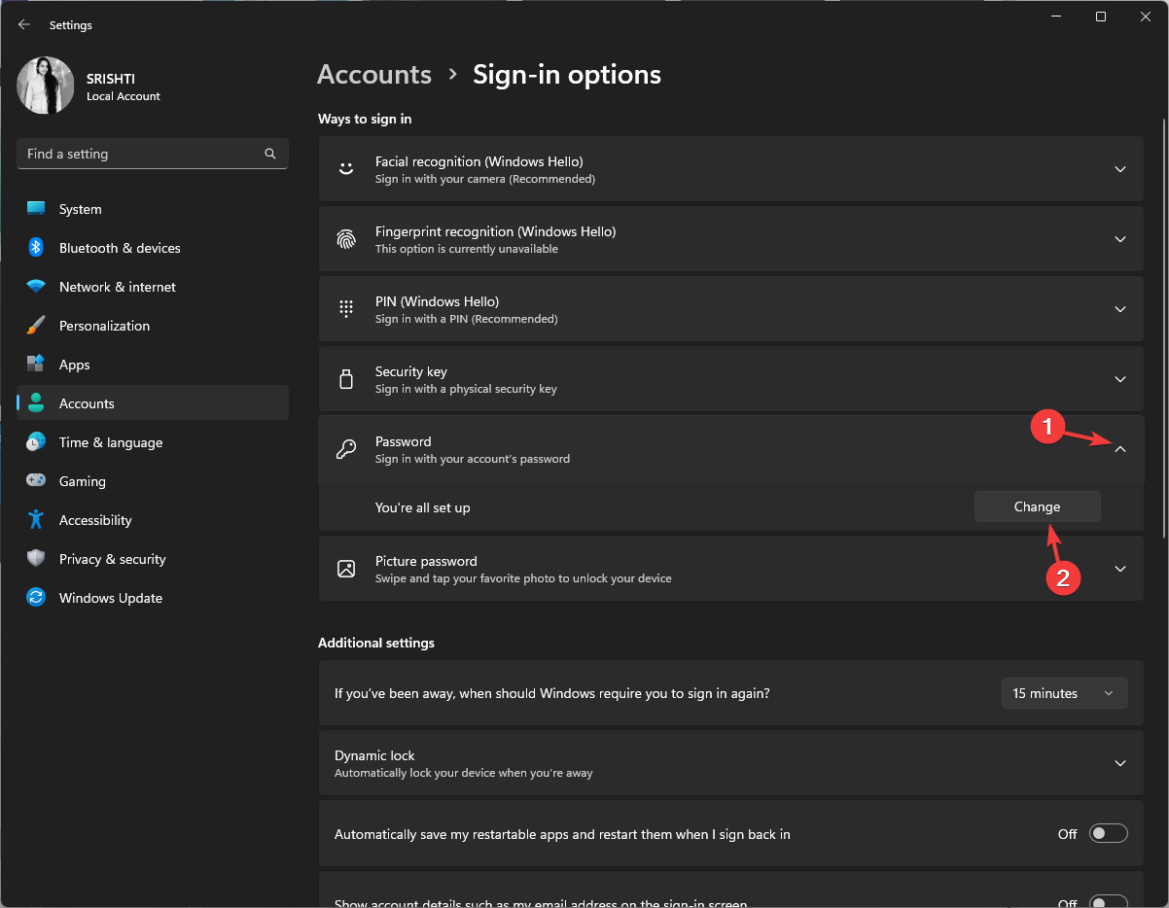This screenshot has width=1169, height=908.
Task: Click the Personalization paintbrush icon
Action: tap(36, 326)
